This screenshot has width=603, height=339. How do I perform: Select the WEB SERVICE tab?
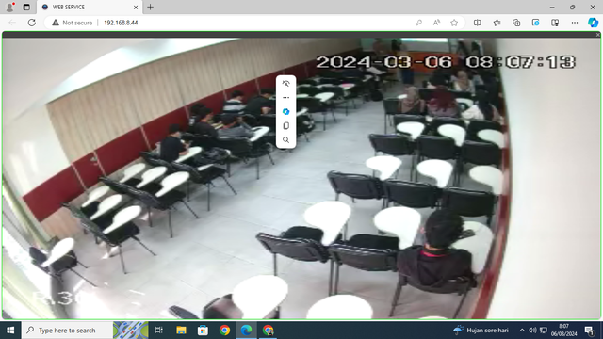[x=90, y=7]
